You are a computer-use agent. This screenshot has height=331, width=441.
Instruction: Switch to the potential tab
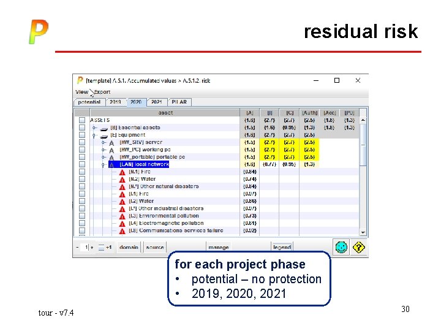89,102
